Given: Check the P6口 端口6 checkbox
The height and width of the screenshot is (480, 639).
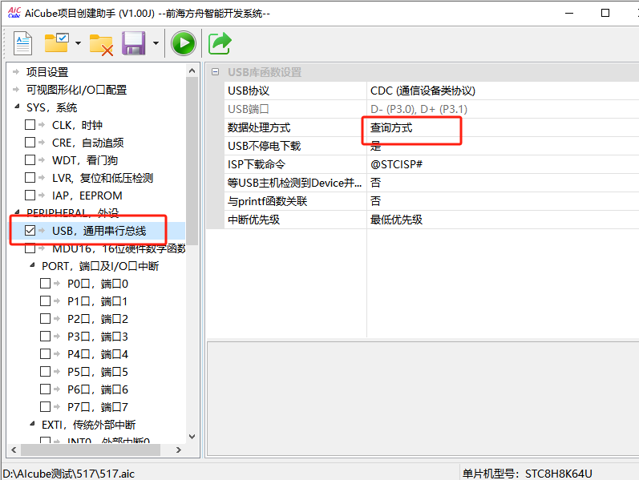Looking at the screenshot, I should 45,389.
